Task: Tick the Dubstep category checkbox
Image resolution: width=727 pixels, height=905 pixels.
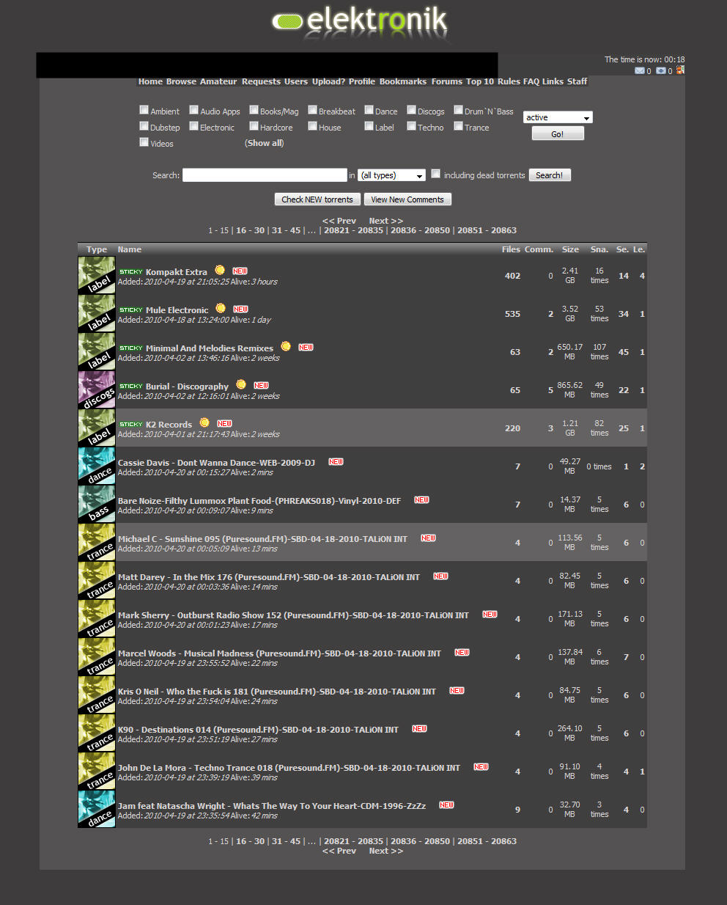Action: (144, 126)
